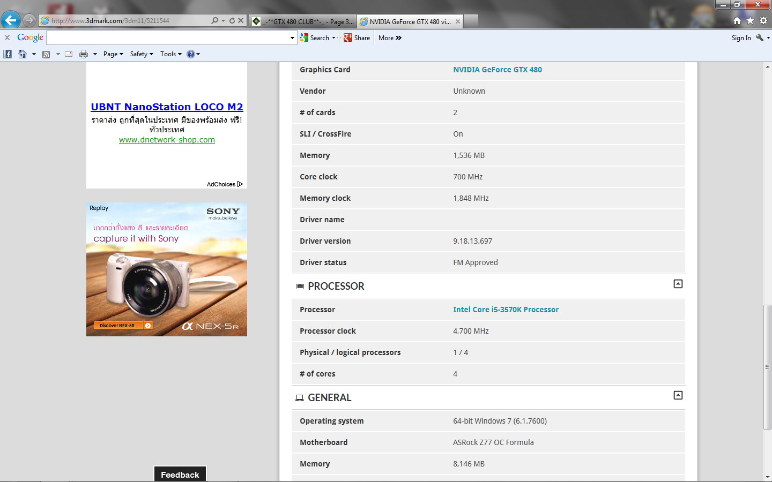Click the Google+ Share button
This screenshot has height=482, width=772.
pyautogui.click(x=357, y=38)
